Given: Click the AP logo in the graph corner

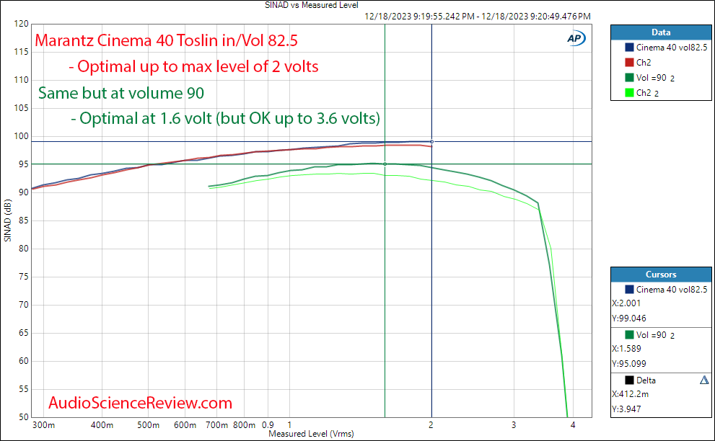Looking at the screenshot, I should coord(576,38).
